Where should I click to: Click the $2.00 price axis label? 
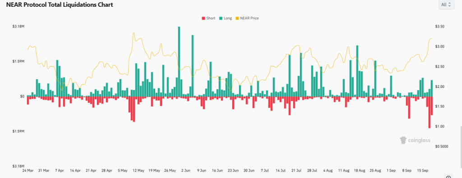[x=440, y=87]
